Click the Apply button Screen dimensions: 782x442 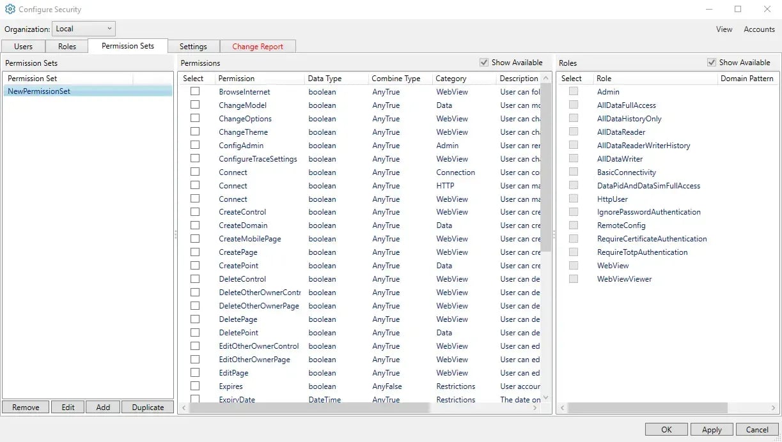(712, 429)
